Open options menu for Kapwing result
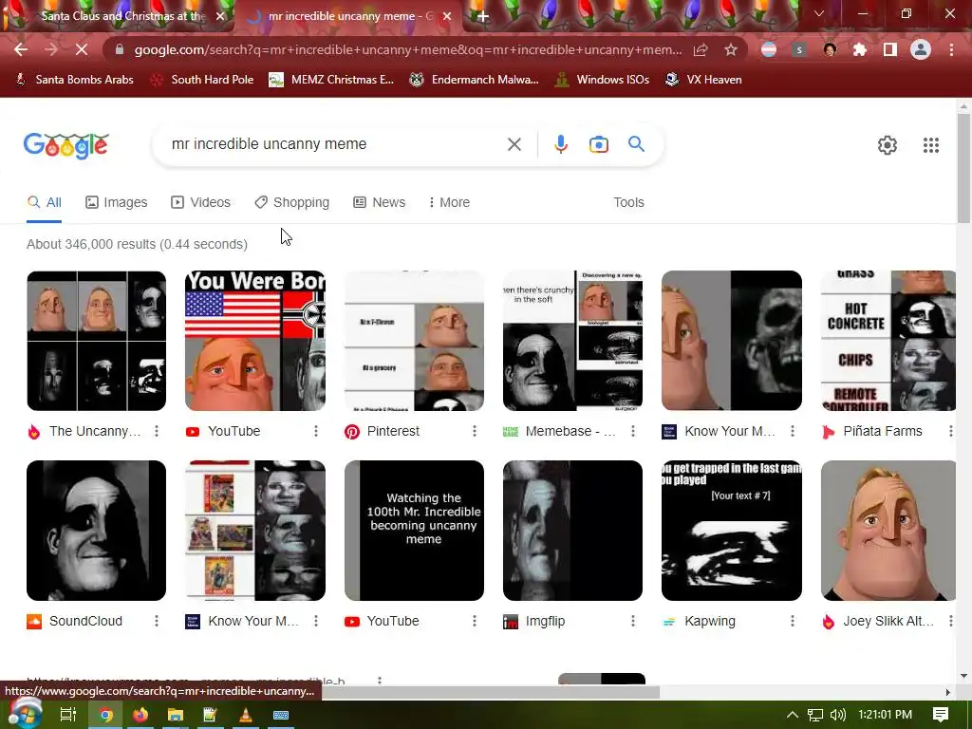 [793, 621]
